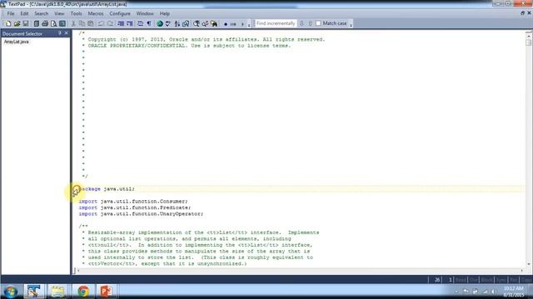Click the Open file folder icon
533x299 pixels.
point(17,24)
